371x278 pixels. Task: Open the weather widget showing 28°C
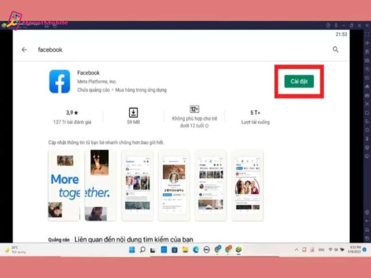click(x=15, y=250)
